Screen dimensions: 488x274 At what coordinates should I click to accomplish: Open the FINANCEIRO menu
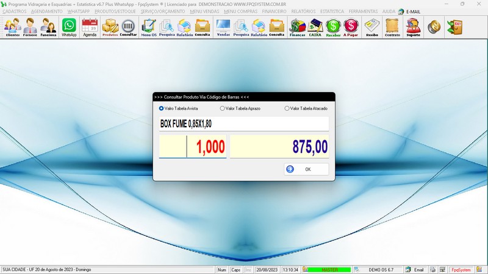(274, 12)
